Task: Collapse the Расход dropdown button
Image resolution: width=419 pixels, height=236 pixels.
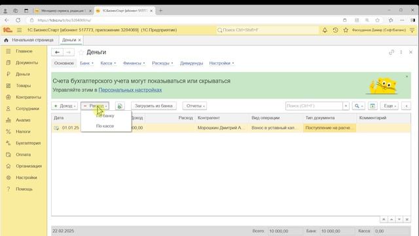Action: [95, 106]
